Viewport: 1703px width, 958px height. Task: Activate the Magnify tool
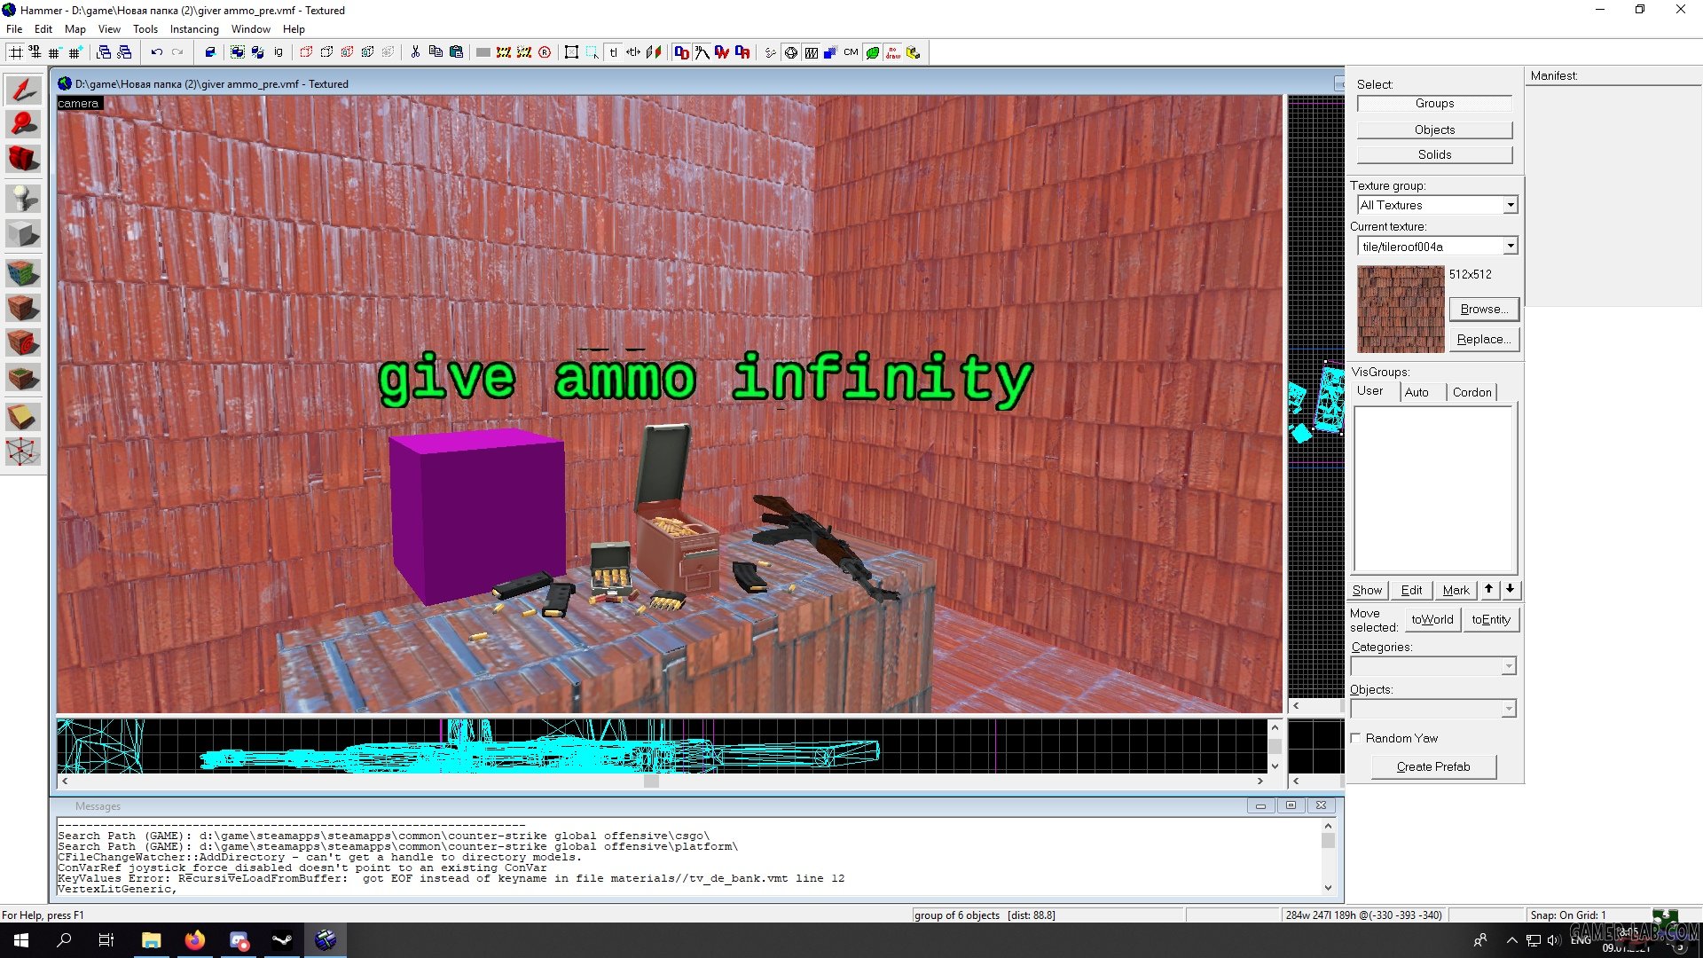pyautogui.click(x=23, y=124)
